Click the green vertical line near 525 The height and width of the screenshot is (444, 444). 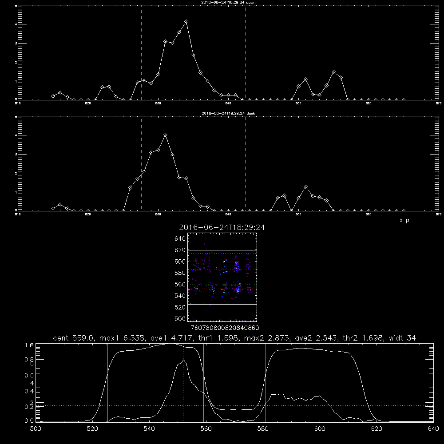point(107,383)
